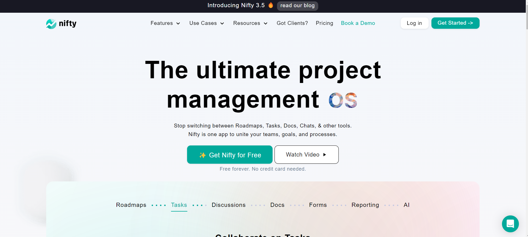This screenshot has height=237, width=528.
Task: Switch to the Discussions tab
Action: pyautogui.click(x=229, y=205)
